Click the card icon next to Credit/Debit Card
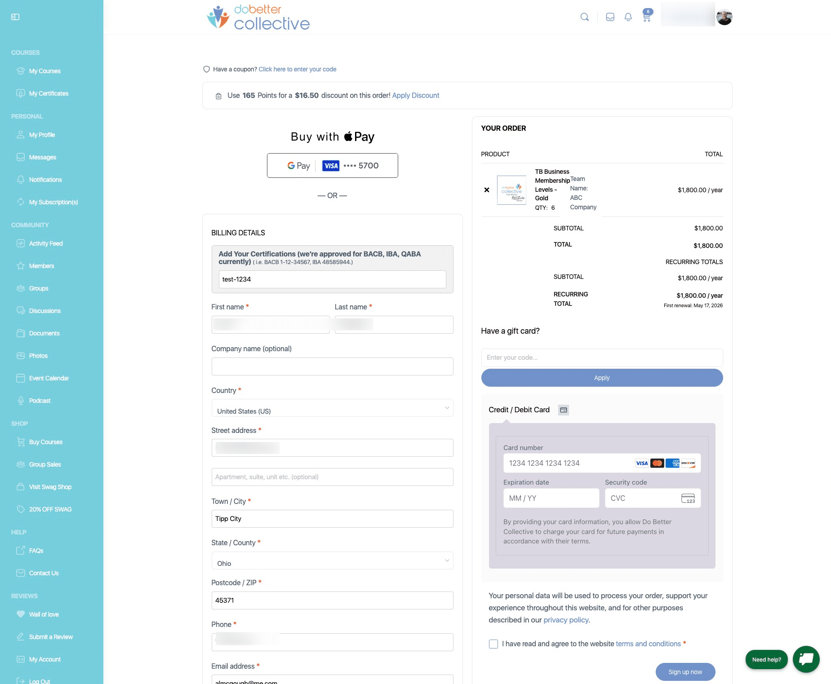 pyautogui.click(x=563, y=410)
